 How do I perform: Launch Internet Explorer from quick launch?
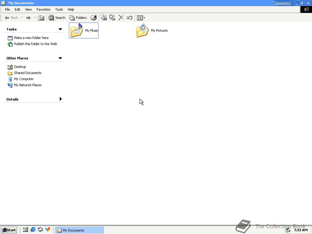(x=33, y=230)
